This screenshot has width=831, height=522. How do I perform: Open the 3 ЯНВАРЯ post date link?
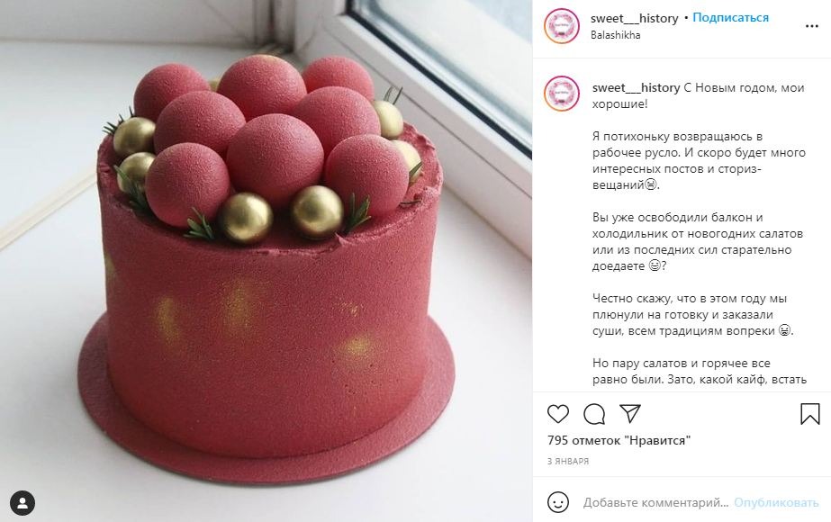click(x=568, y=461)
